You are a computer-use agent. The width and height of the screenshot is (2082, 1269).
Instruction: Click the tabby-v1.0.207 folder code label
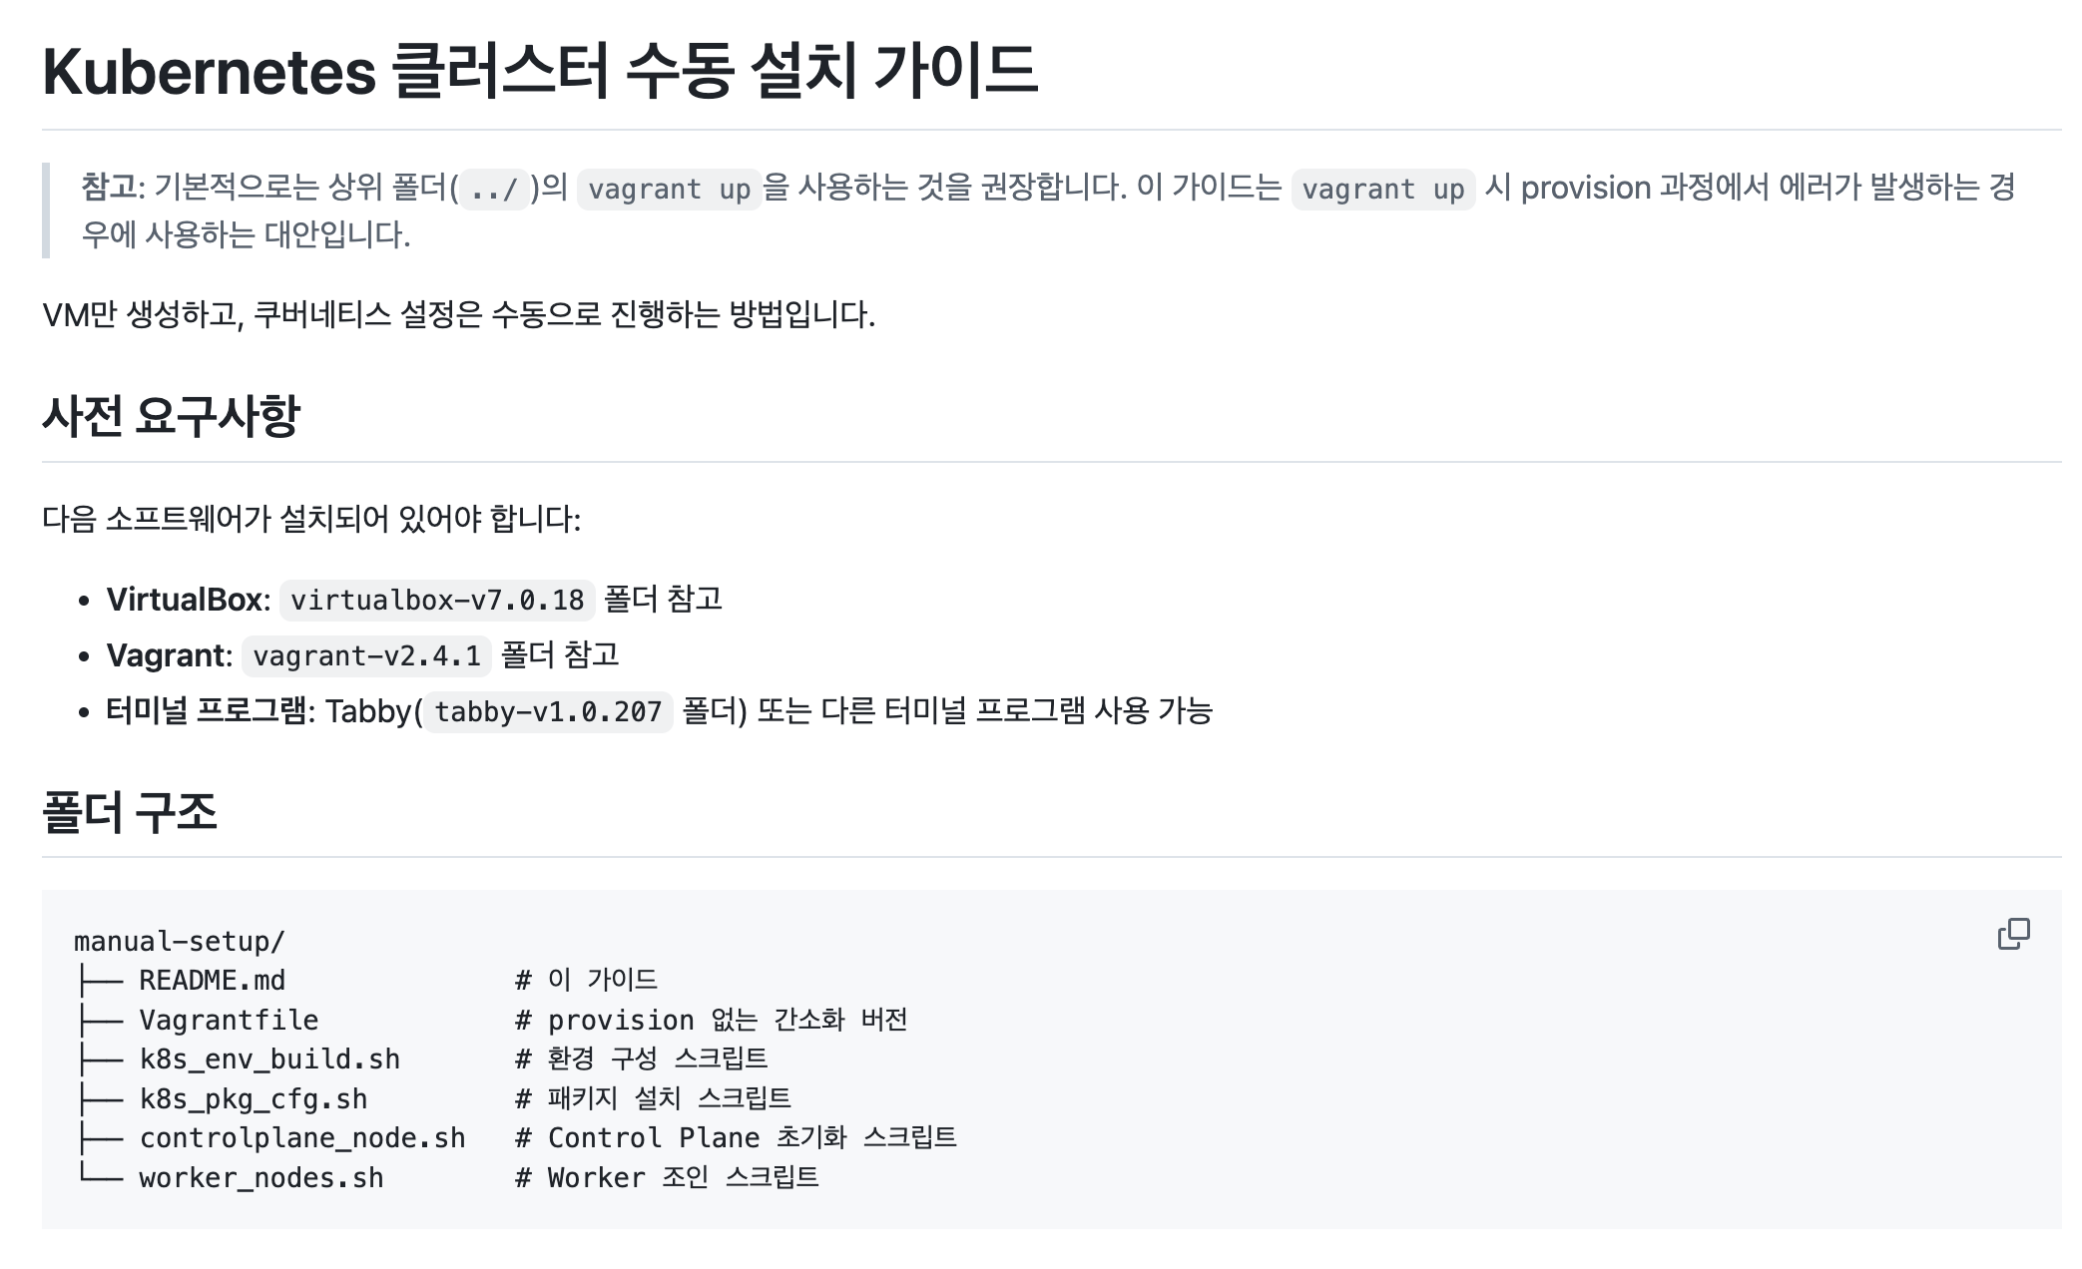[548, 711]
